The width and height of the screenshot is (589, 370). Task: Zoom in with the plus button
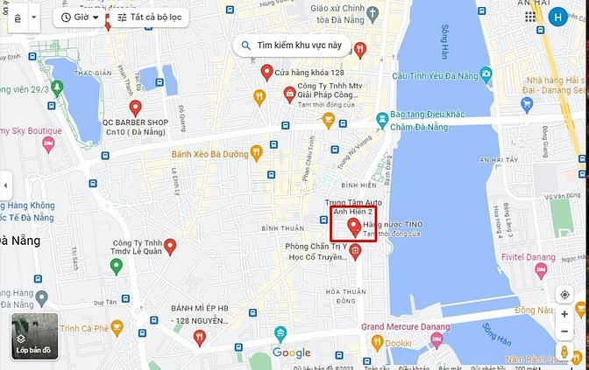coord(564,314)
